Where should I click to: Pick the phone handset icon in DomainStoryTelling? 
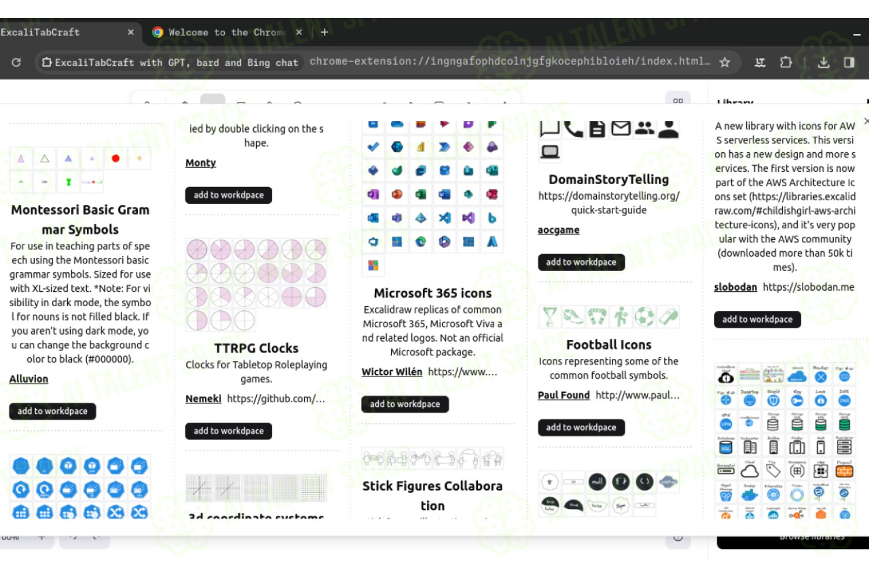pos(574,129)
